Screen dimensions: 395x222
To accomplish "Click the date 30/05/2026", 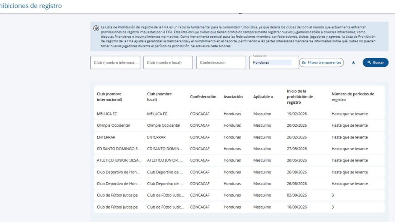I will 297,160.
